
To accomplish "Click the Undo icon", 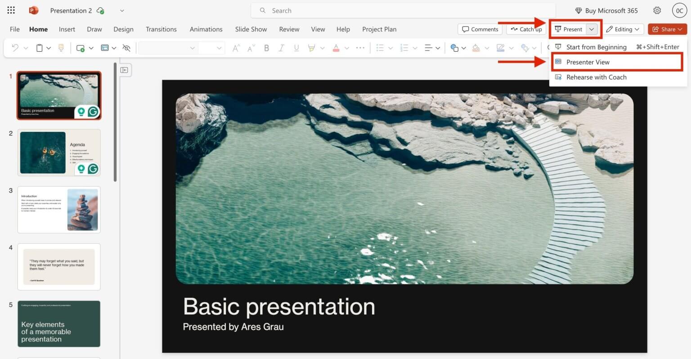I will [x=15, y=48].
